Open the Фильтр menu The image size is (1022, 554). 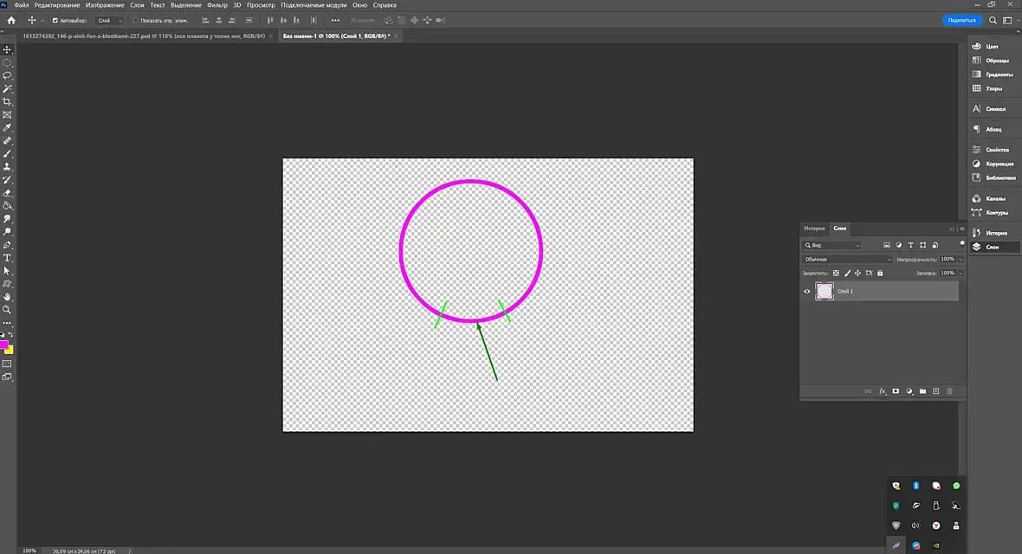217,5
